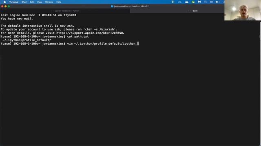Click the battery status icon
The width and height of the screenshot is (261, 146).
[217, 2]
